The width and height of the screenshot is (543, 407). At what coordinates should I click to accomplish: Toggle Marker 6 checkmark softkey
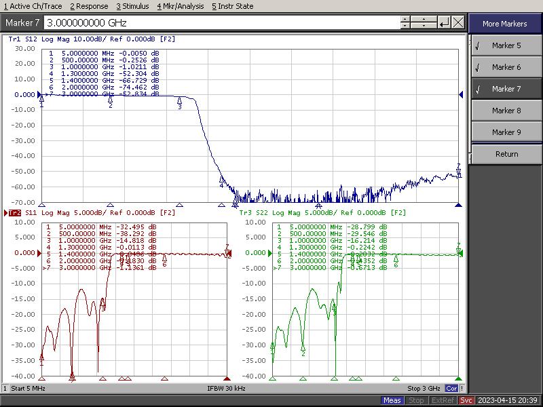coord(506,67)
